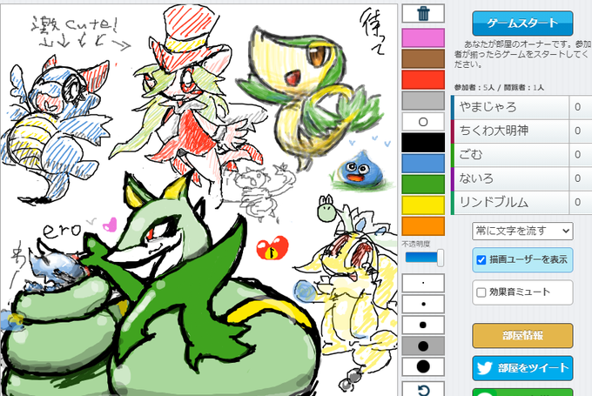Image resolution: width=592 pixels, height=396 pixels.
Task: Toggle the 描画ユーザーを表示 checkbox
Action: tap(481, 259)
